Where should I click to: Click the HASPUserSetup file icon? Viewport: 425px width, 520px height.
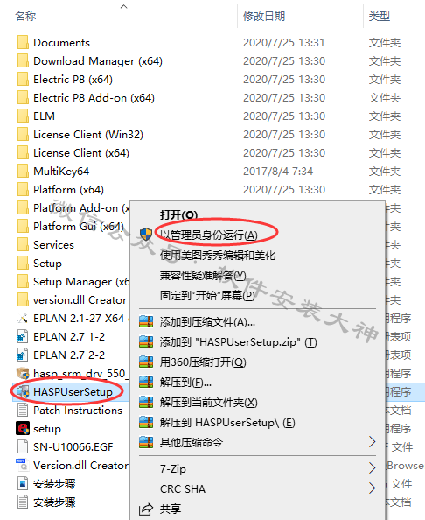(23, 392)
